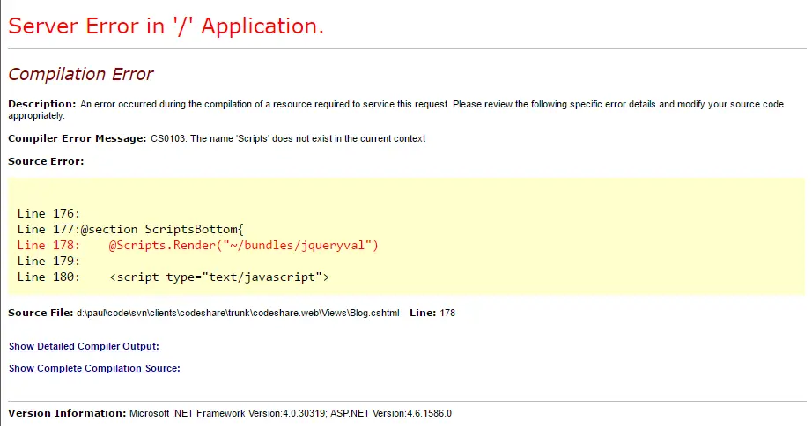Screen dimensions: 812x428
Task: Click the Show Detailed Compiler Output link
Action: coord(84,346)
